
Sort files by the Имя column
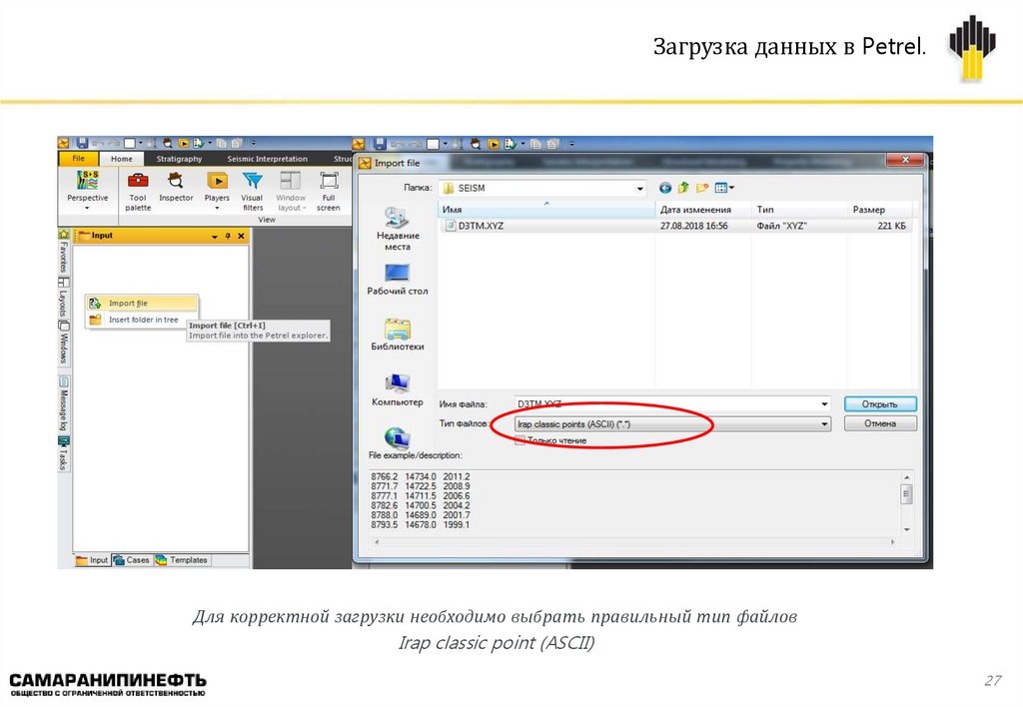click(546, 210)
